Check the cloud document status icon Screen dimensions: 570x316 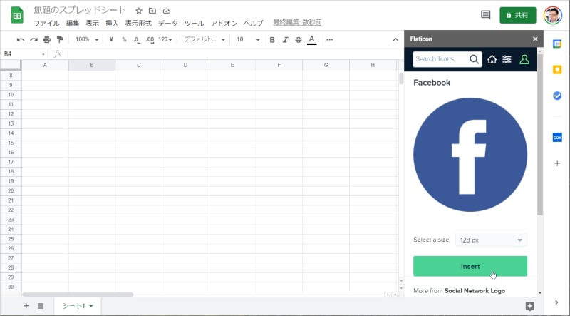(167, 11)
